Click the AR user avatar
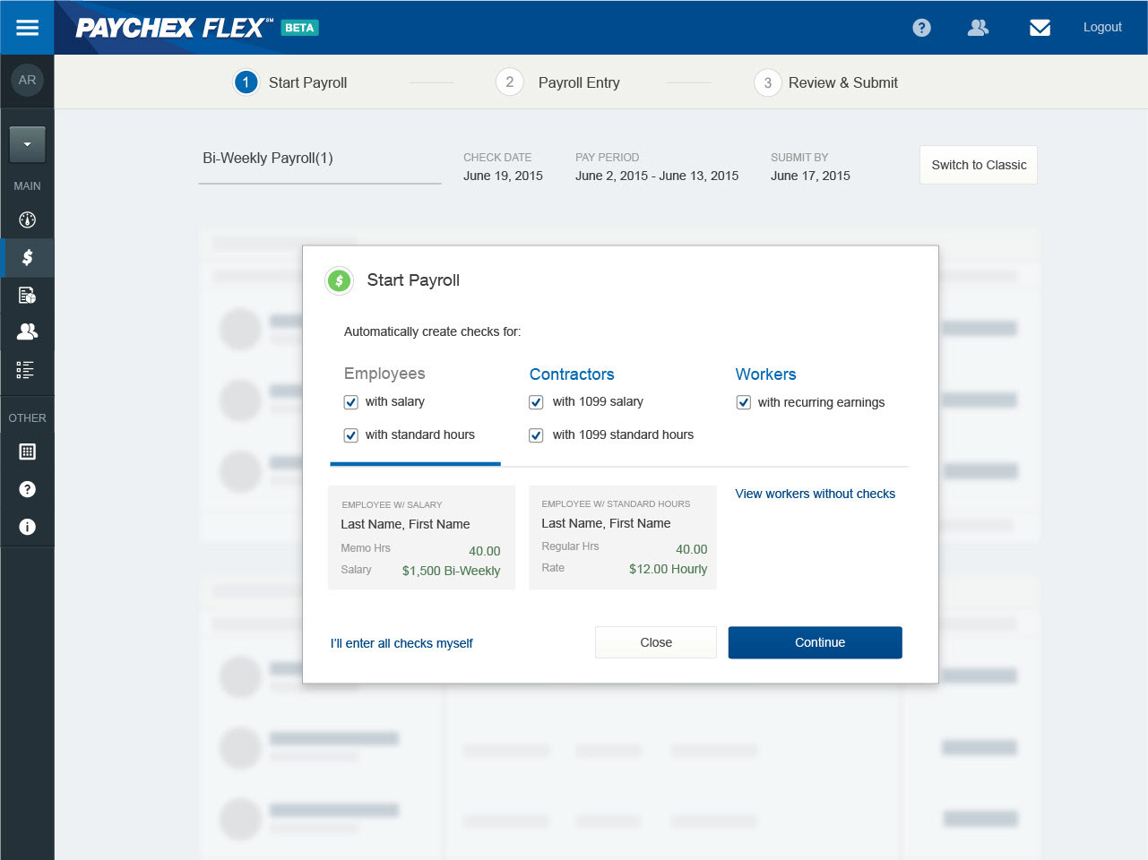 point(27,80)
